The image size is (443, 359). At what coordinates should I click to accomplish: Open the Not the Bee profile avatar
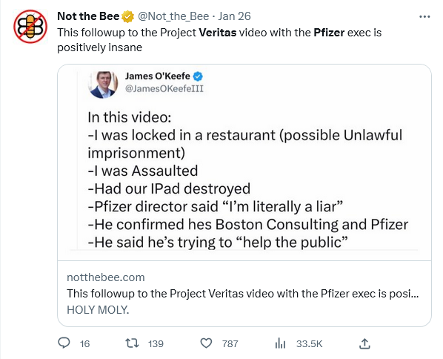coord(30,27)
